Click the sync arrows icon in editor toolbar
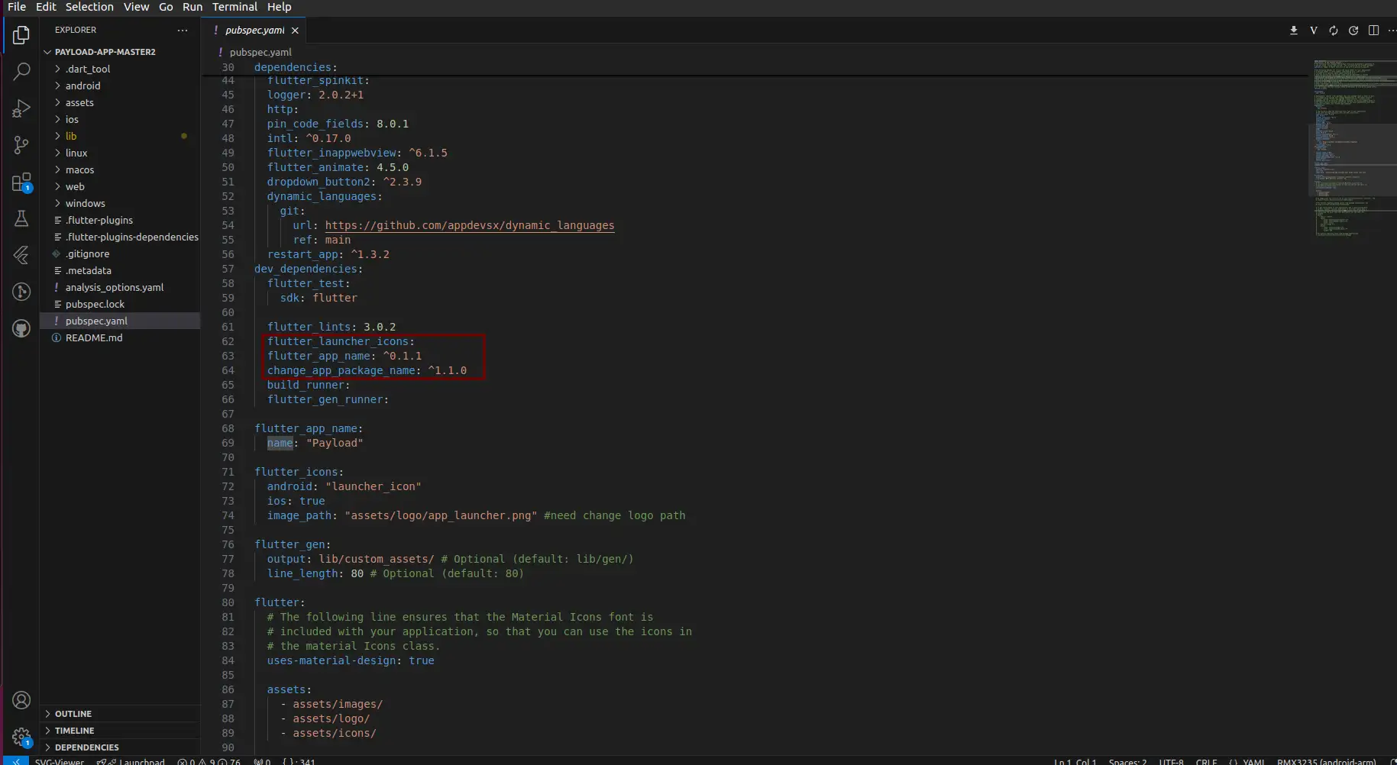The width and height of the screenshot is (1397, 765). 1334,31
